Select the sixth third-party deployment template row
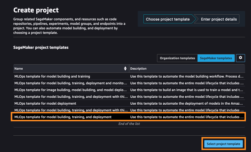Viewport: 251px width, 152px height. pos(129,110)
